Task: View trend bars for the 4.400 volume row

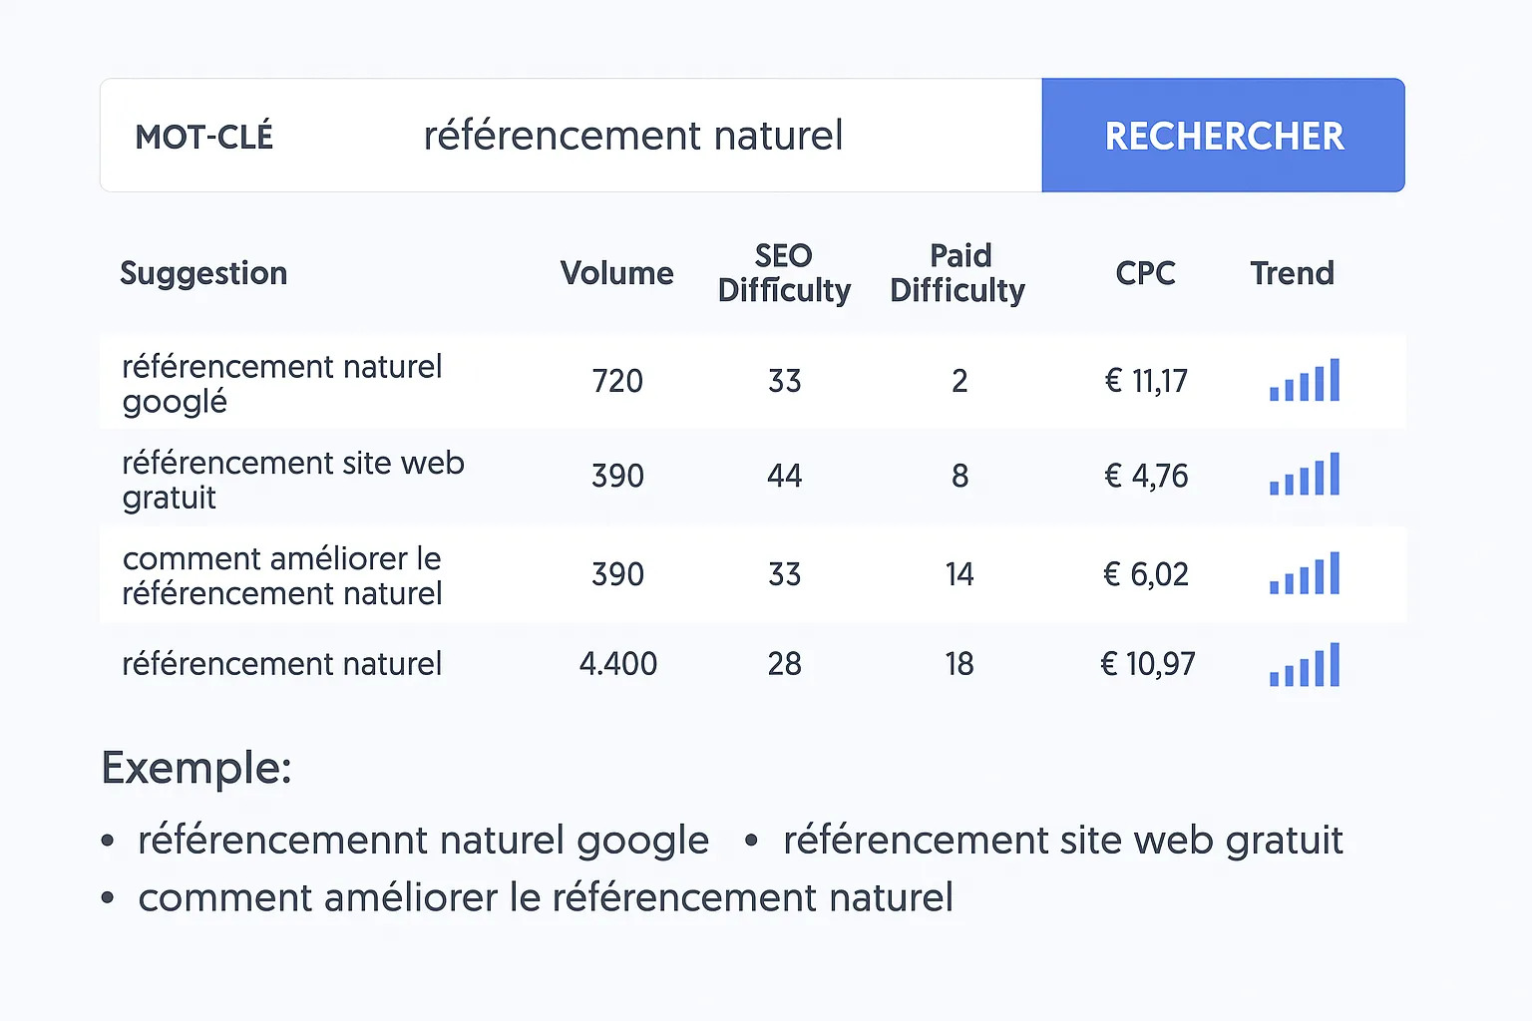Action: [x=1305, y=665]
